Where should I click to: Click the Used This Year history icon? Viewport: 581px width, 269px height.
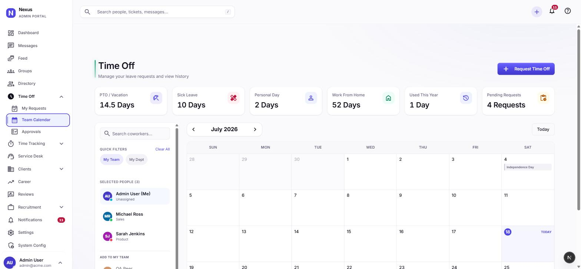[x=466, y=98]
